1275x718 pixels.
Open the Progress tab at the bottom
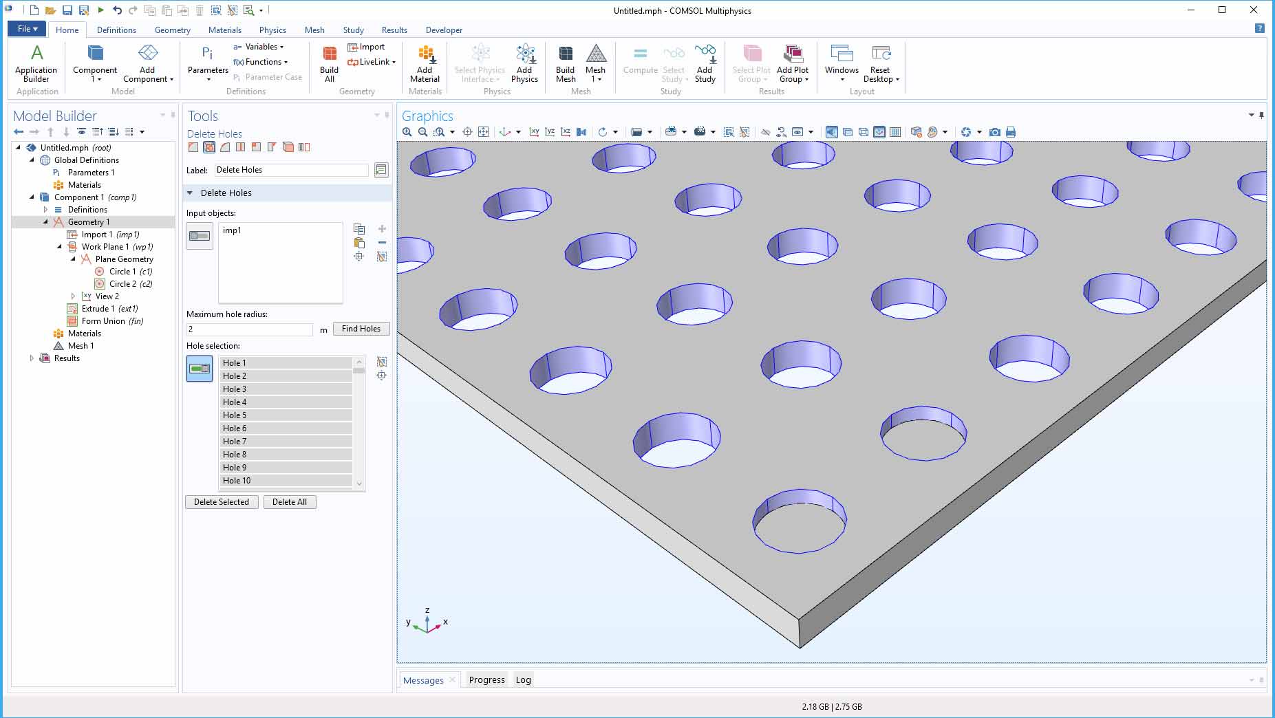tap(486, 679)
